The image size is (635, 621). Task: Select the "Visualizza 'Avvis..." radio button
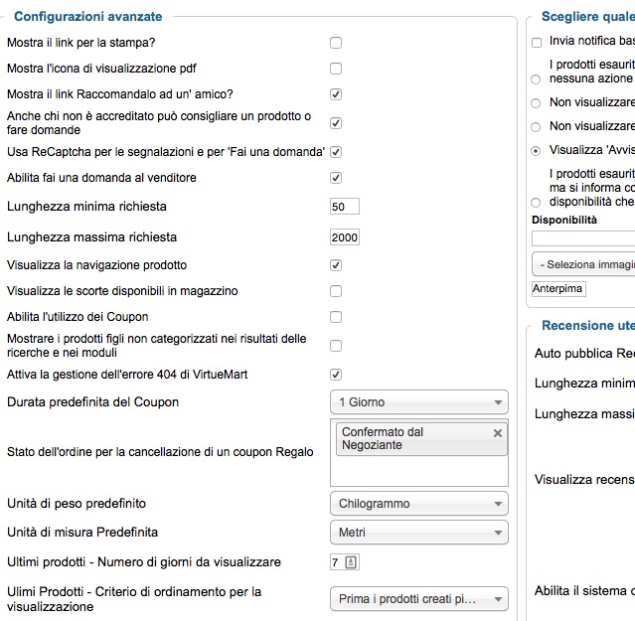coord(537,151)
